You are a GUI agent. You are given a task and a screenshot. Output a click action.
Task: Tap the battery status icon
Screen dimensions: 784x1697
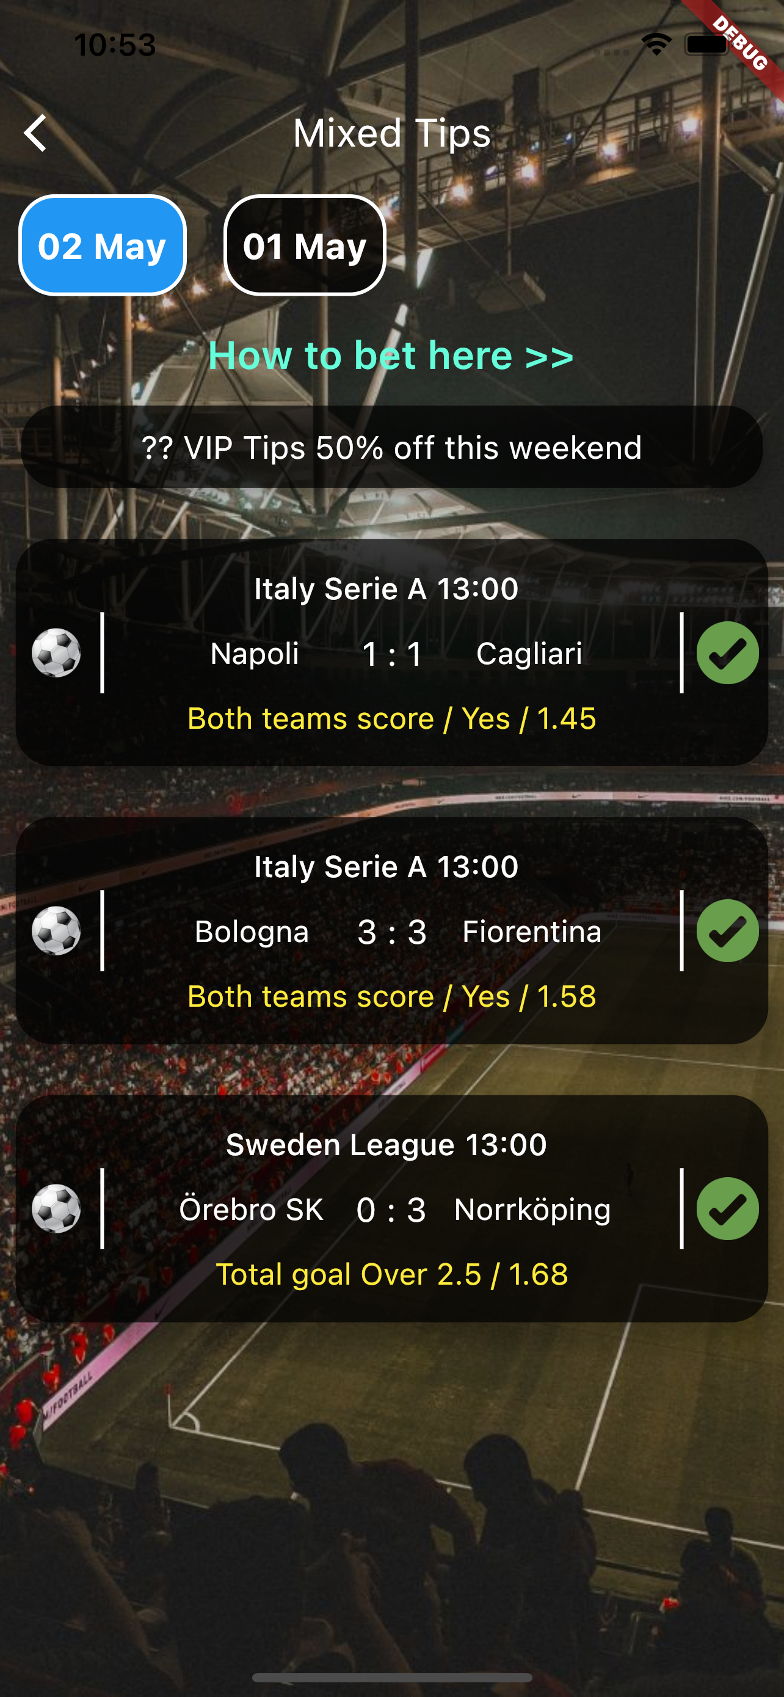click(707, 45)
